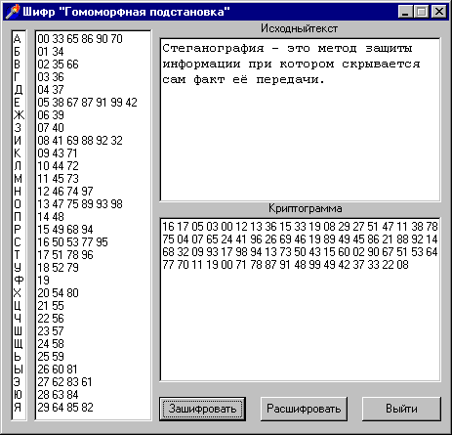Click the word "Стеганография" in source text
The width and height of the screenshot is (452, 435).
pos(213,48)
